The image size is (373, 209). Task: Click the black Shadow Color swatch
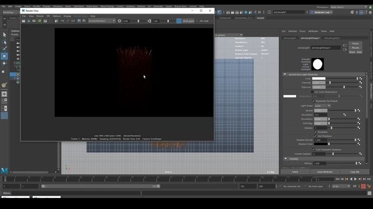(x=321, y=144)
